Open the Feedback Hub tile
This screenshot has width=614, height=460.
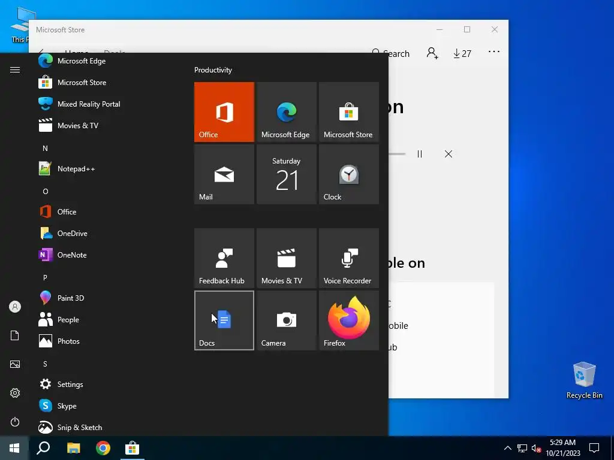point(224,258)
